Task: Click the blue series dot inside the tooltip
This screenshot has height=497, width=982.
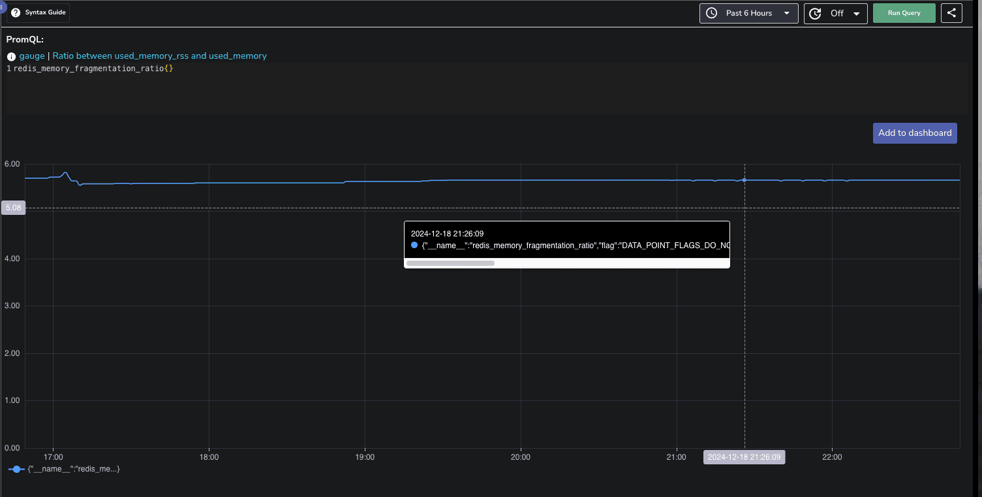Action: point(414,246)
